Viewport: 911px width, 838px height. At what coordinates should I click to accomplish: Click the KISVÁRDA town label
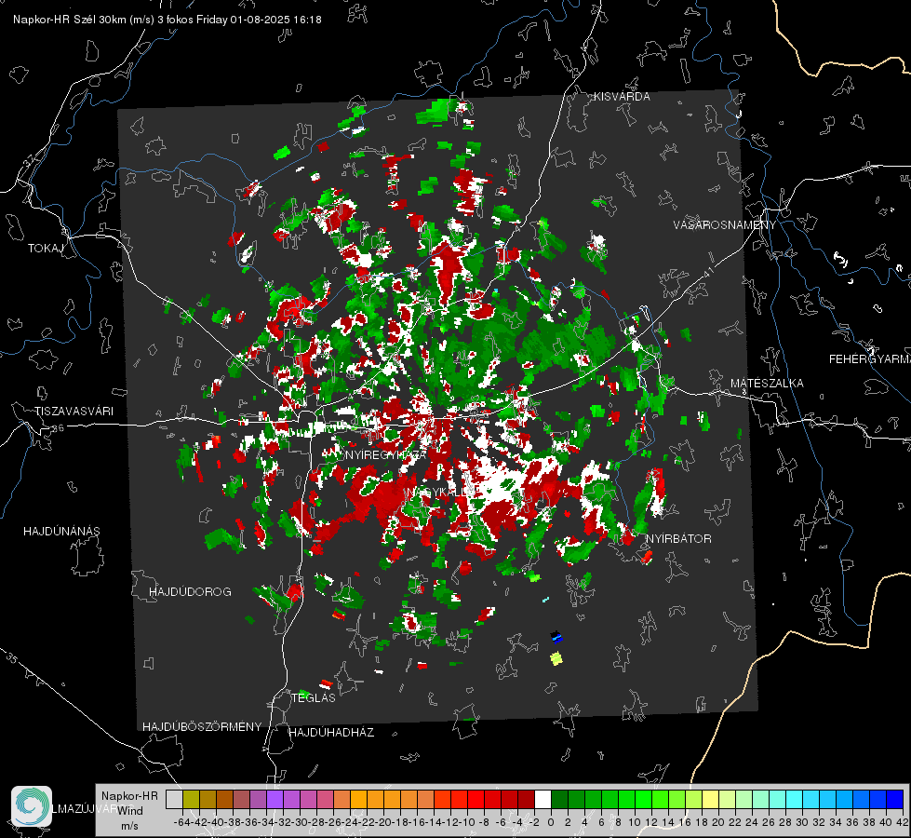pyautogui.click(x=622, y=97)
